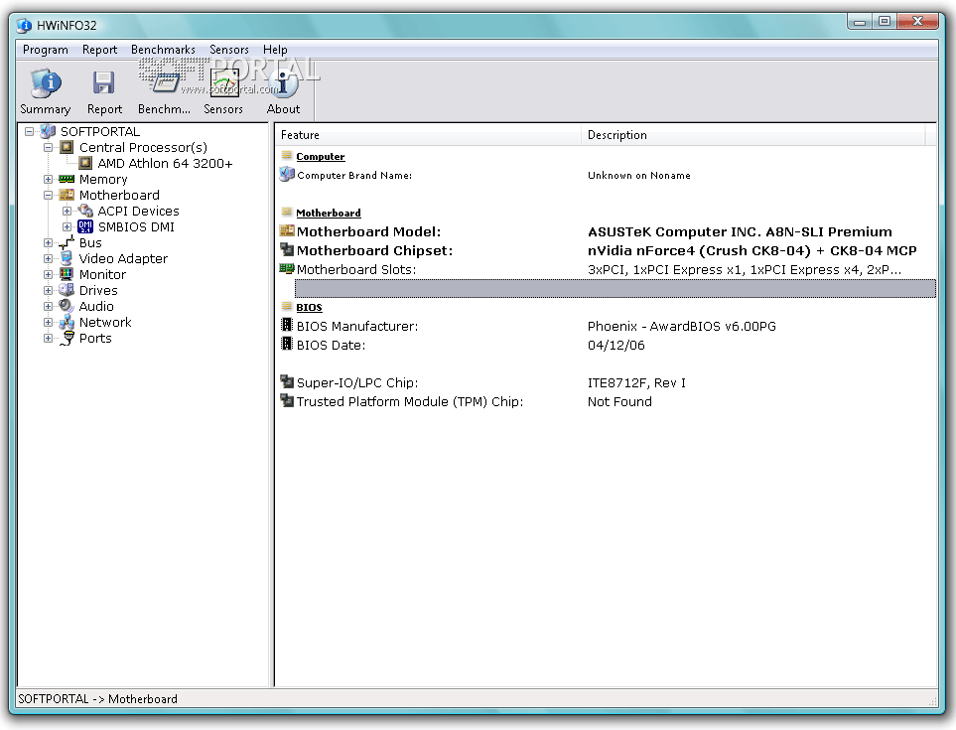Expand the Drives tree node

coord(48,290)
